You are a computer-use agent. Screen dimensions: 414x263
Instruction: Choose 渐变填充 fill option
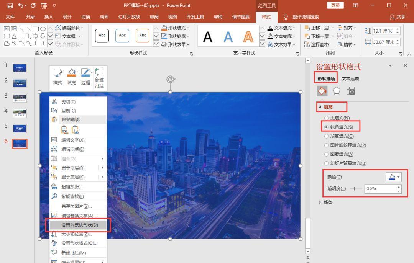327,136
